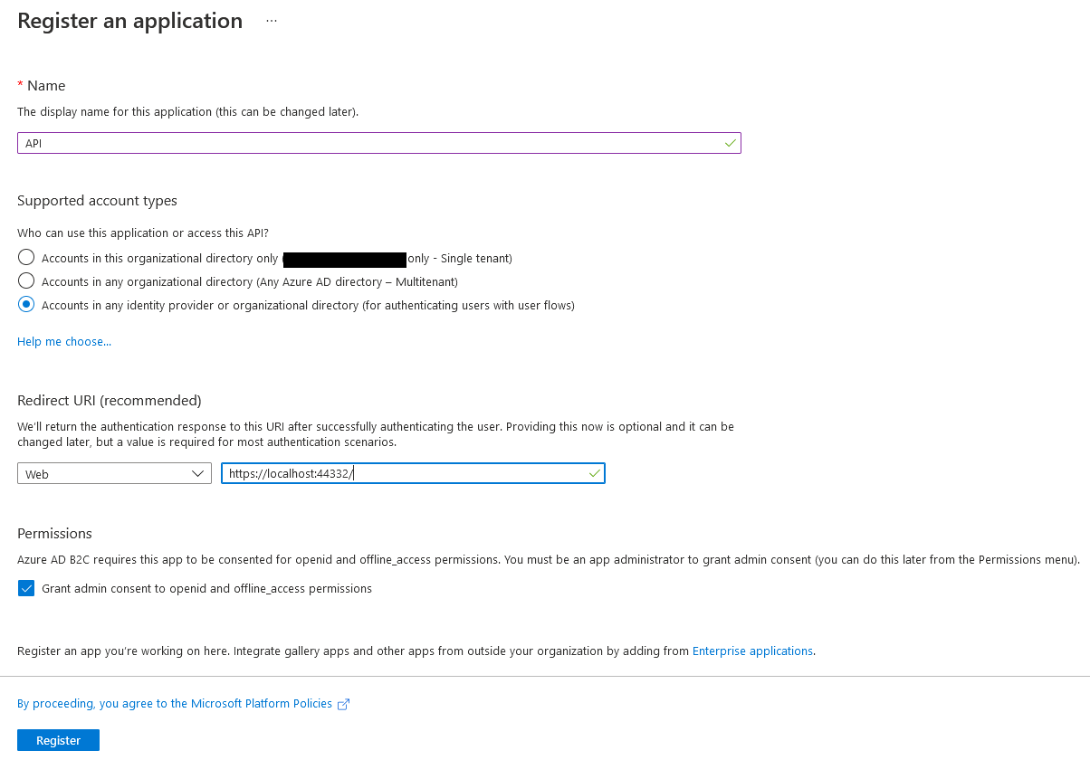Click the Register button
Screen dimensions: 1090x760
[58, 740]
